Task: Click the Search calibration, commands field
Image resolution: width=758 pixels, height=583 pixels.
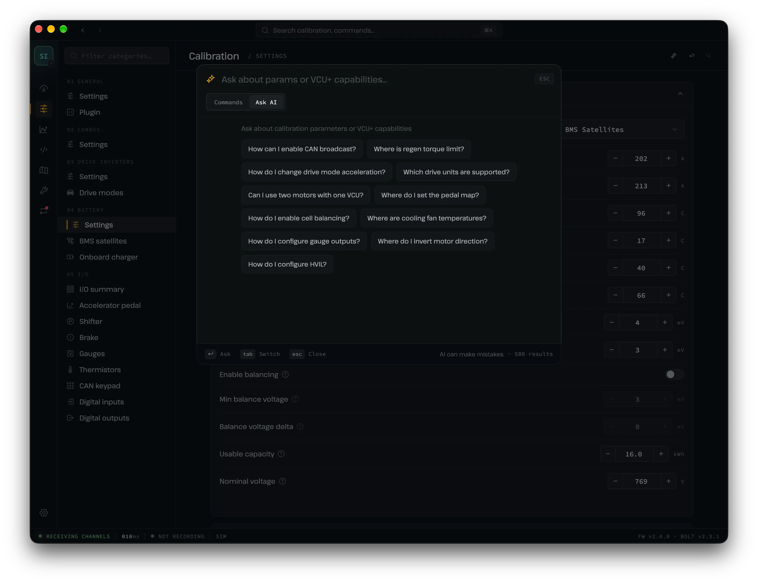Action: point(379,31)
